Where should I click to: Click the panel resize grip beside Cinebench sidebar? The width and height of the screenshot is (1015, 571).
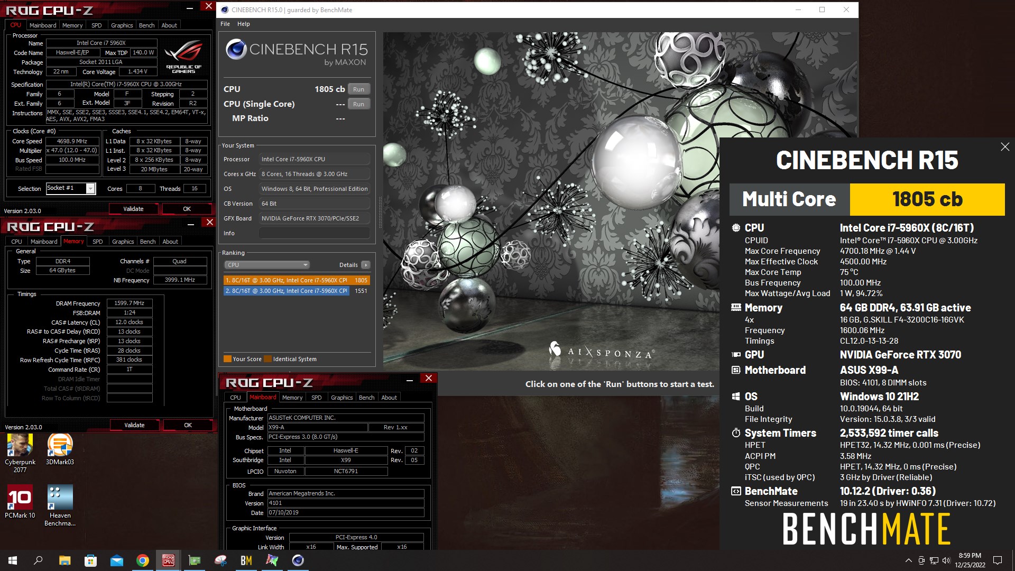point(380,211)
